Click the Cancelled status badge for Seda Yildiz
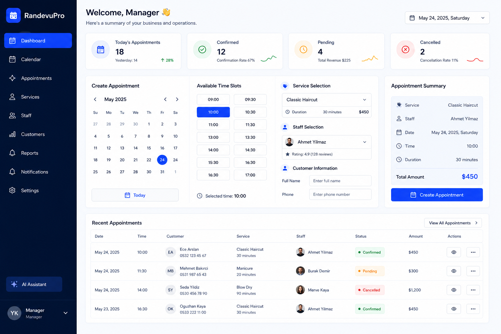 [x=370, y=290]
